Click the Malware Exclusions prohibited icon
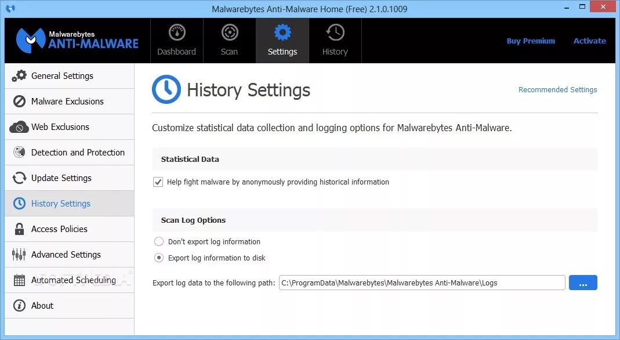This screenshot has height=340, width=620. [19, 101]
